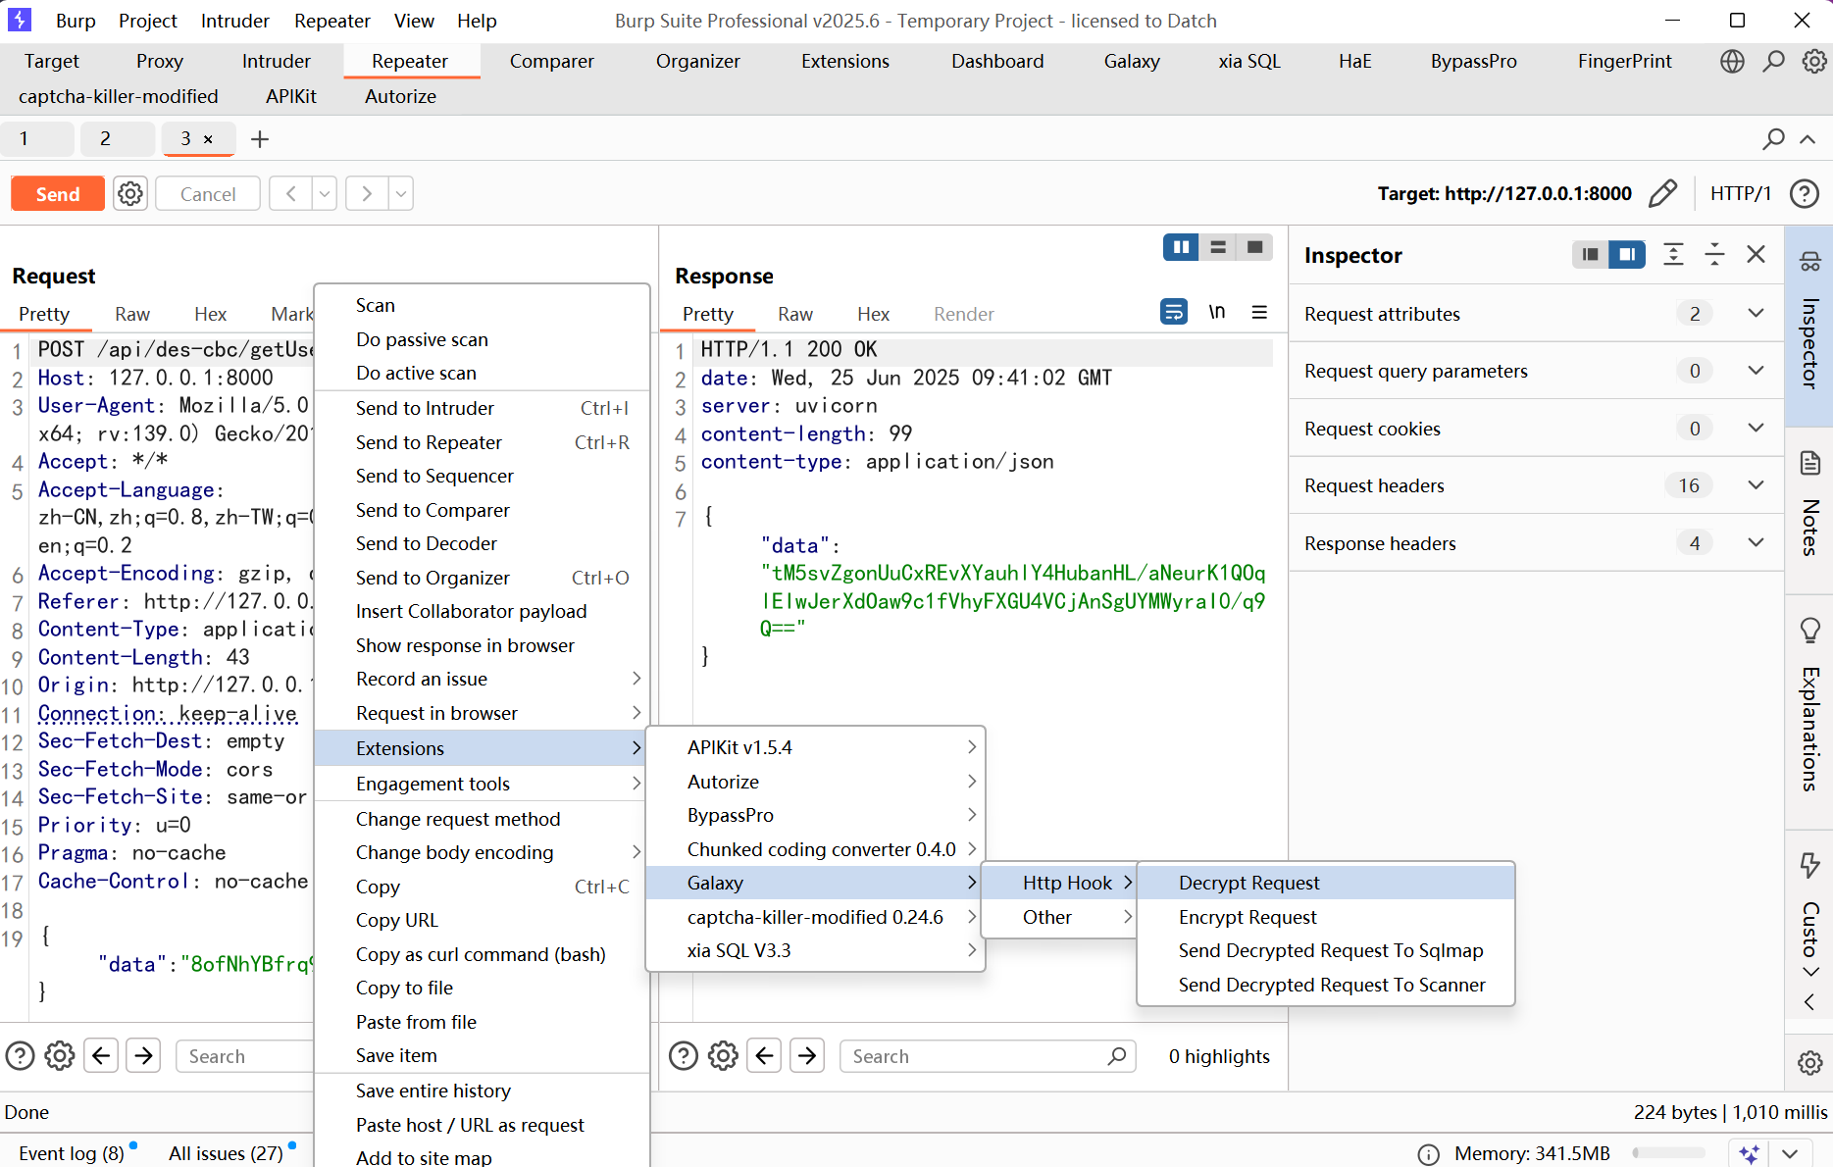Open response hamburger menu icon
Viewport: 1833px width, 1167px height.
point(1260,312)
